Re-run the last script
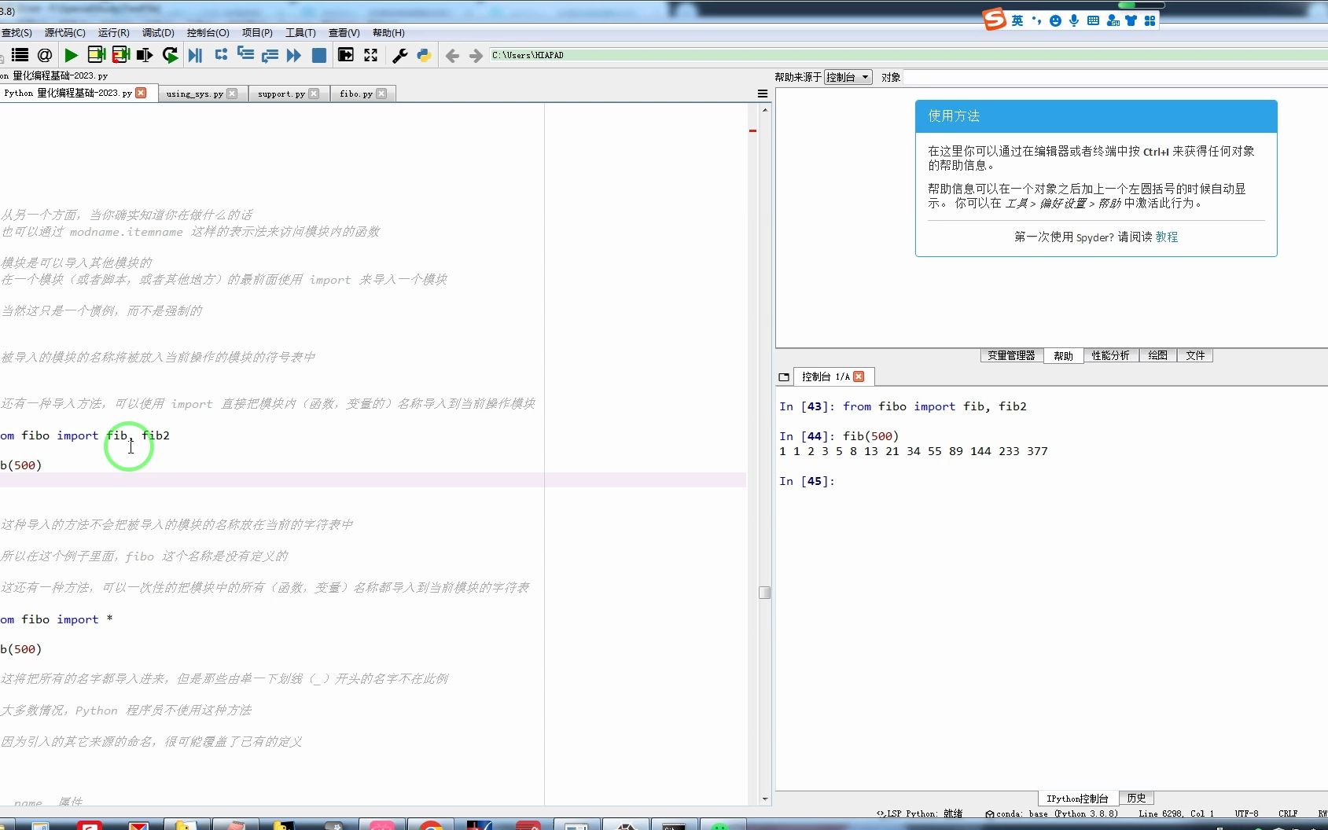The image size is (1328, 830). tap(170, 55)
